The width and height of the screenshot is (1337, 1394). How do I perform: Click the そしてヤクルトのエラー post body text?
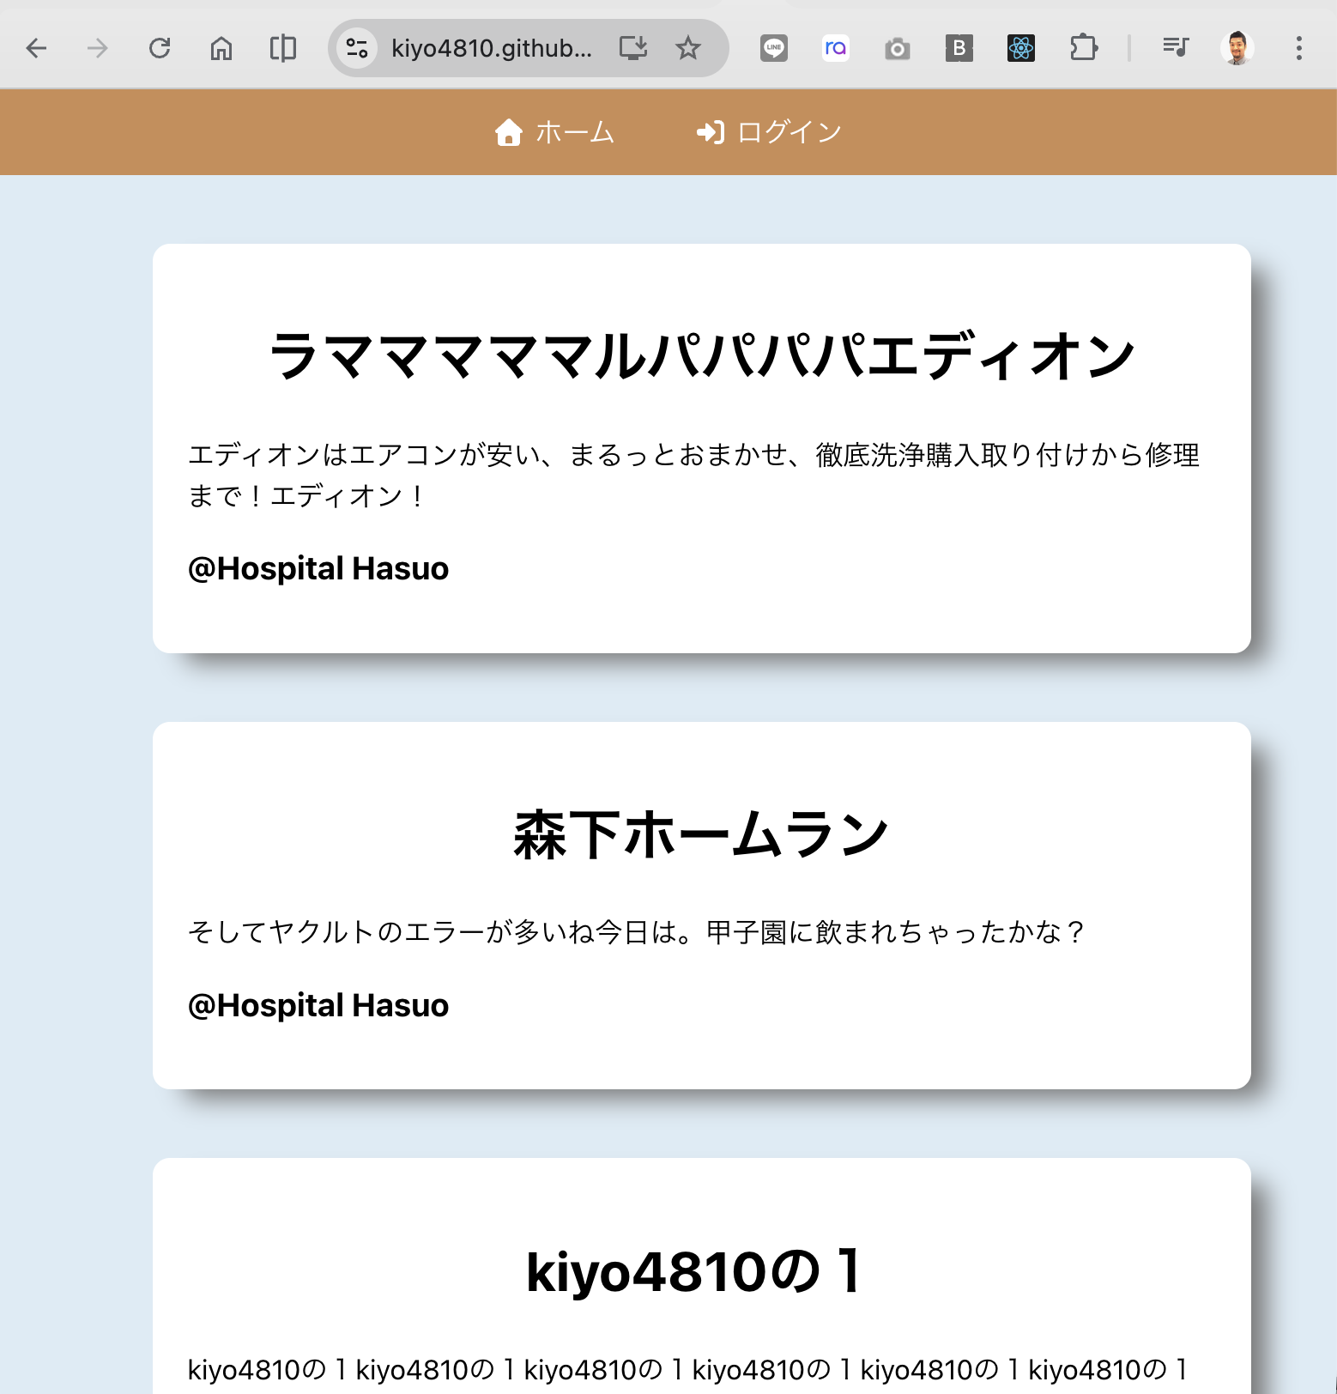(637, 931)
